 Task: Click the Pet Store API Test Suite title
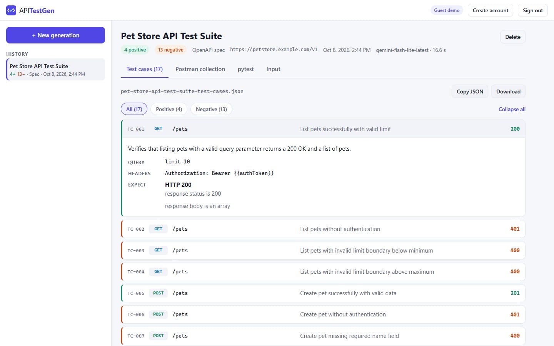pyautogui.click(x=171, y=36)
